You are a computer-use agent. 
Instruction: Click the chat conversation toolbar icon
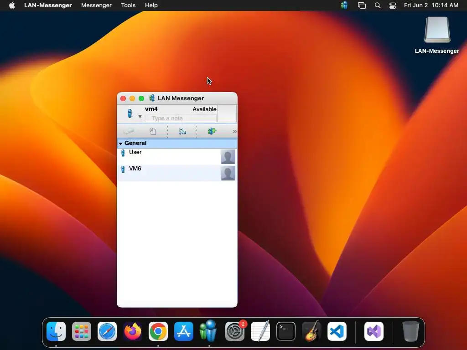(x=129, y=131)
